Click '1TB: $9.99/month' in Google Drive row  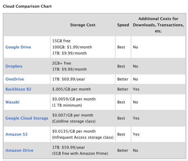point(69,53)
